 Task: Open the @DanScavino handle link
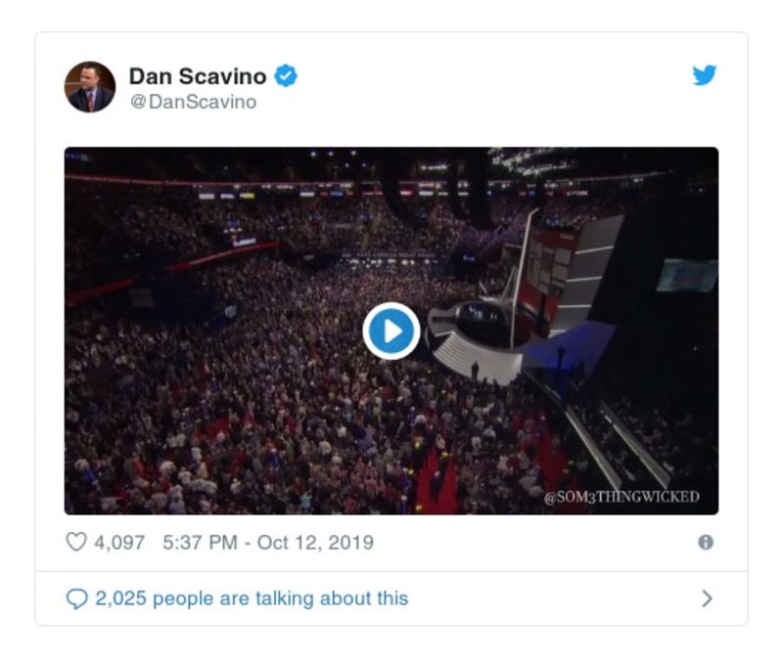[193, 102]
